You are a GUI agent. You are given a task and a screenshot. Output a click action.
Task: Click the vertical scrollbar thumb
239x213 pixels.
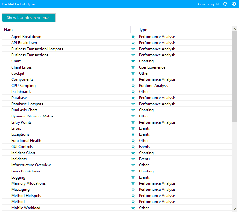tap(235, 77)
